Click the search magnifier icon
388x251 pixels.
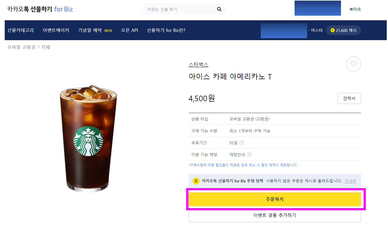(x=219, y=9)
